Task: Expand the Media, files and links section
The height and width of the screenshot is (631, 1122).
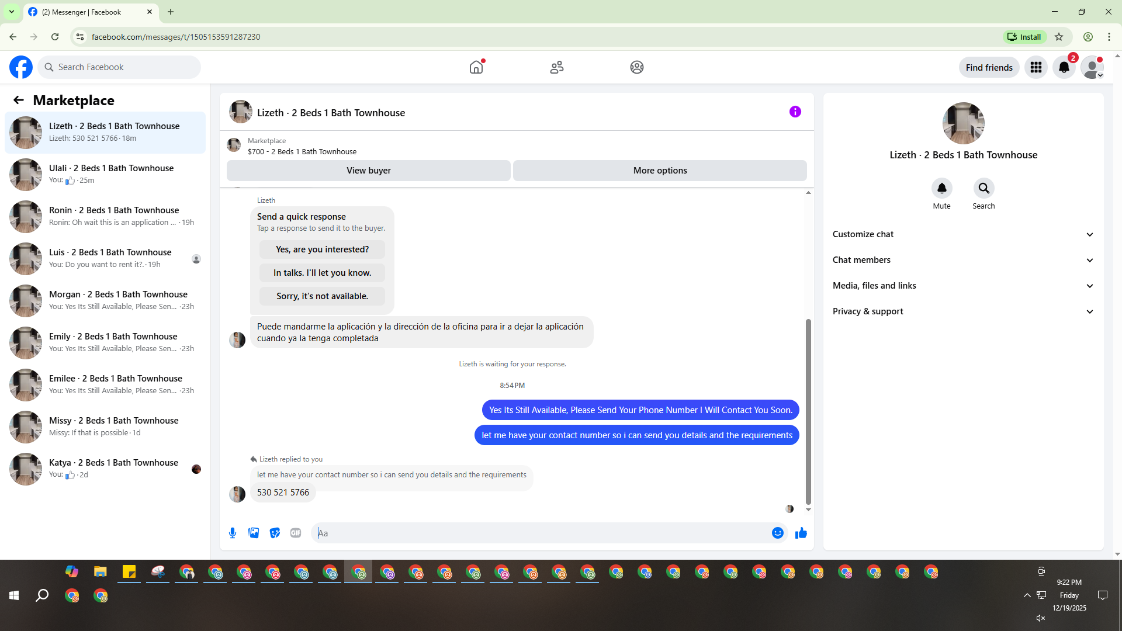Action: pyautogui.click(x=963, y=286)
